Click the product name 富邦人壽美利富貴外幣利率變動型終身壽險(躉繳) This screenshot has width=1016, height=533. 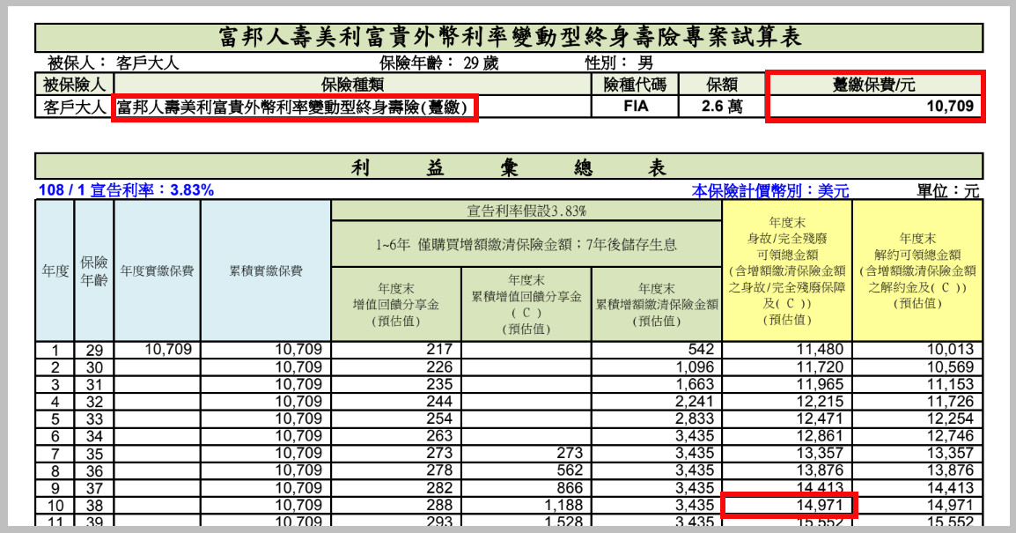pyautogui.click(x=291, y=107)
